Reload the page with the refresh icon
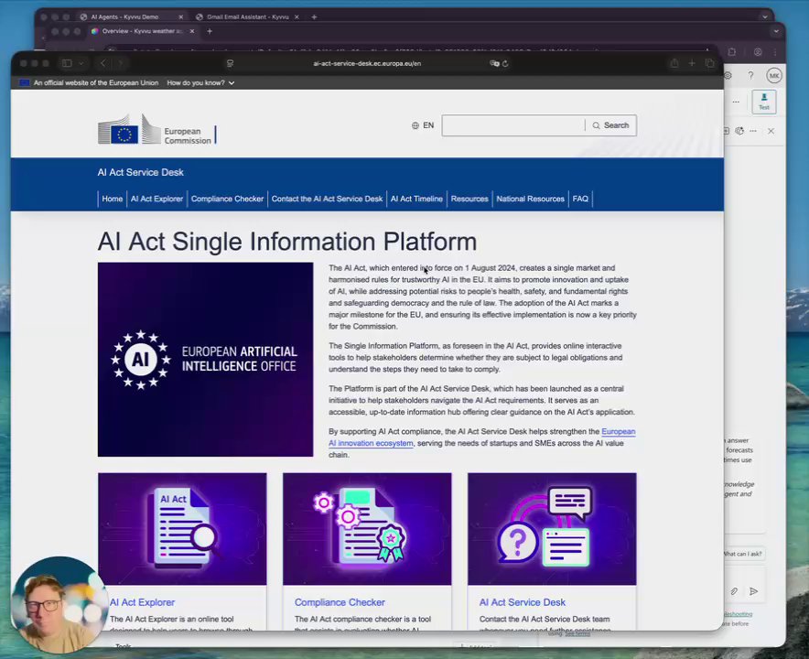809x659 pixels. (505, 63)
